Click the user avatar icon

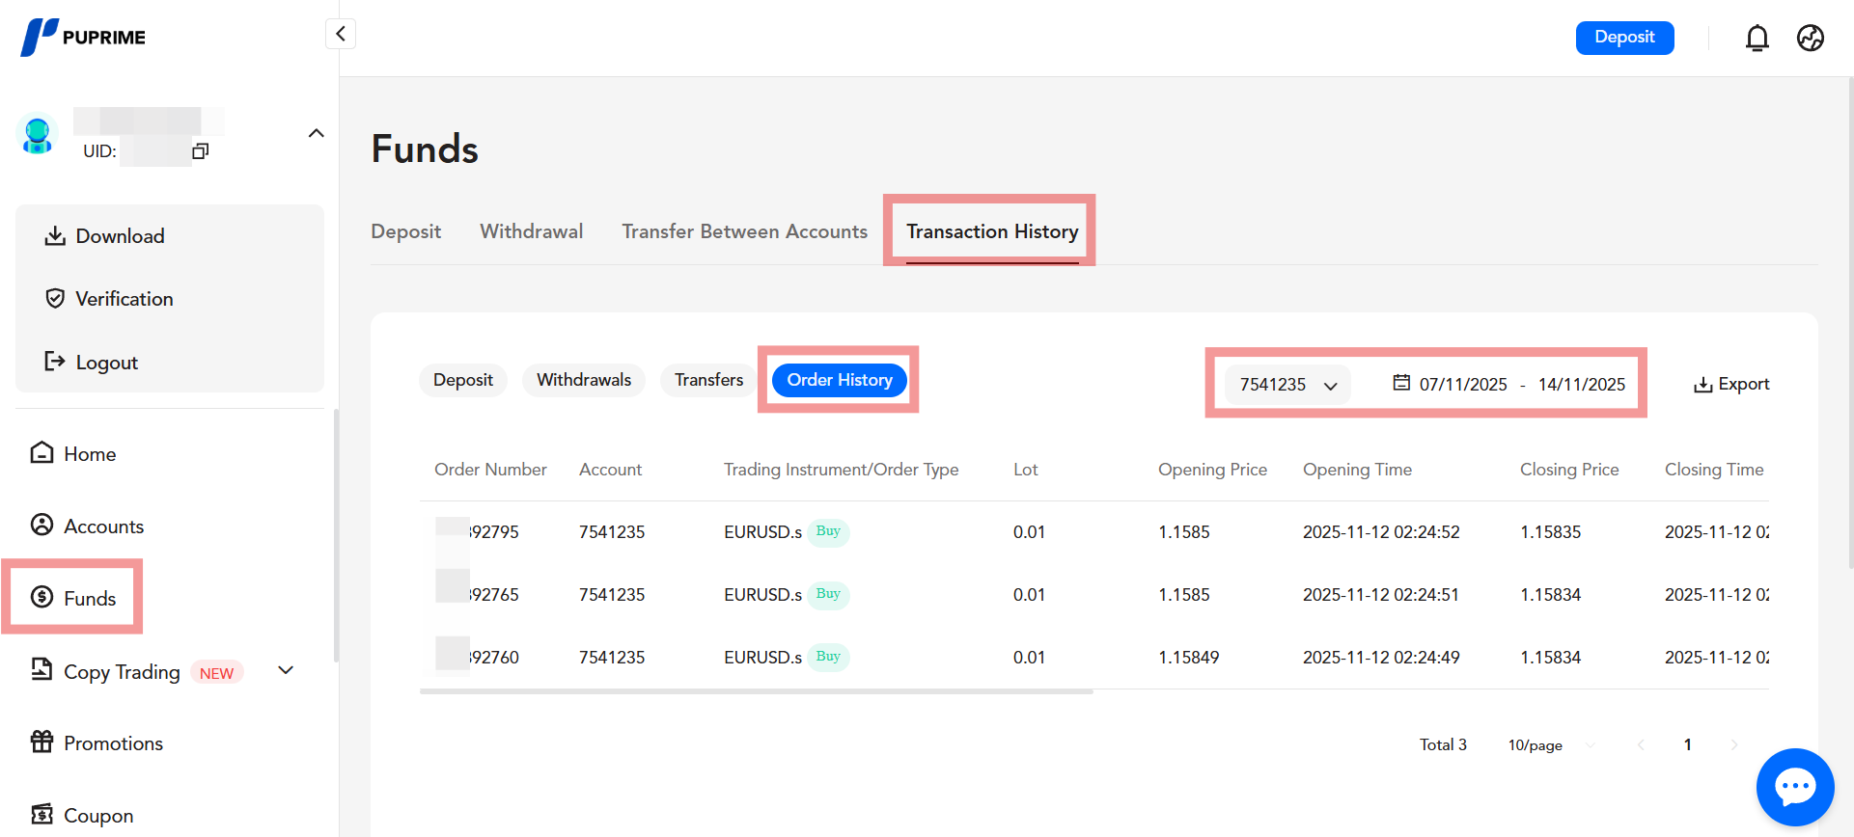[x=38, y=135]
